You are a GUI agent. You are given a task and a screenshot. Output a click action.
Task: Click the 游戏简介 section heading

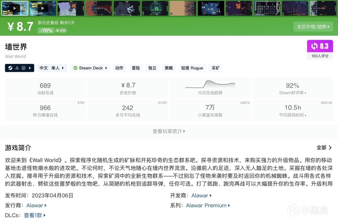18,148
